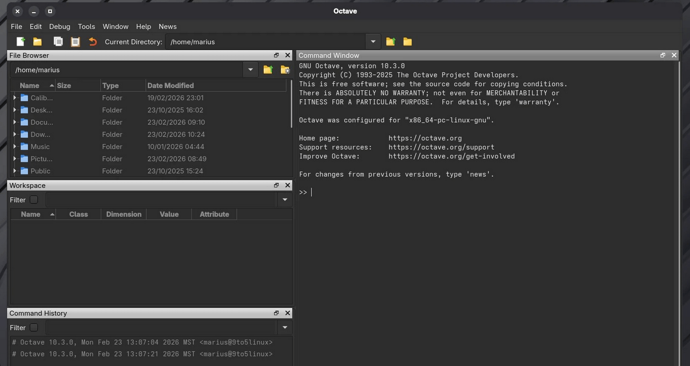Select the Public folder entry
Viewport: 690px width, 366px height.
tap(39, 171)
